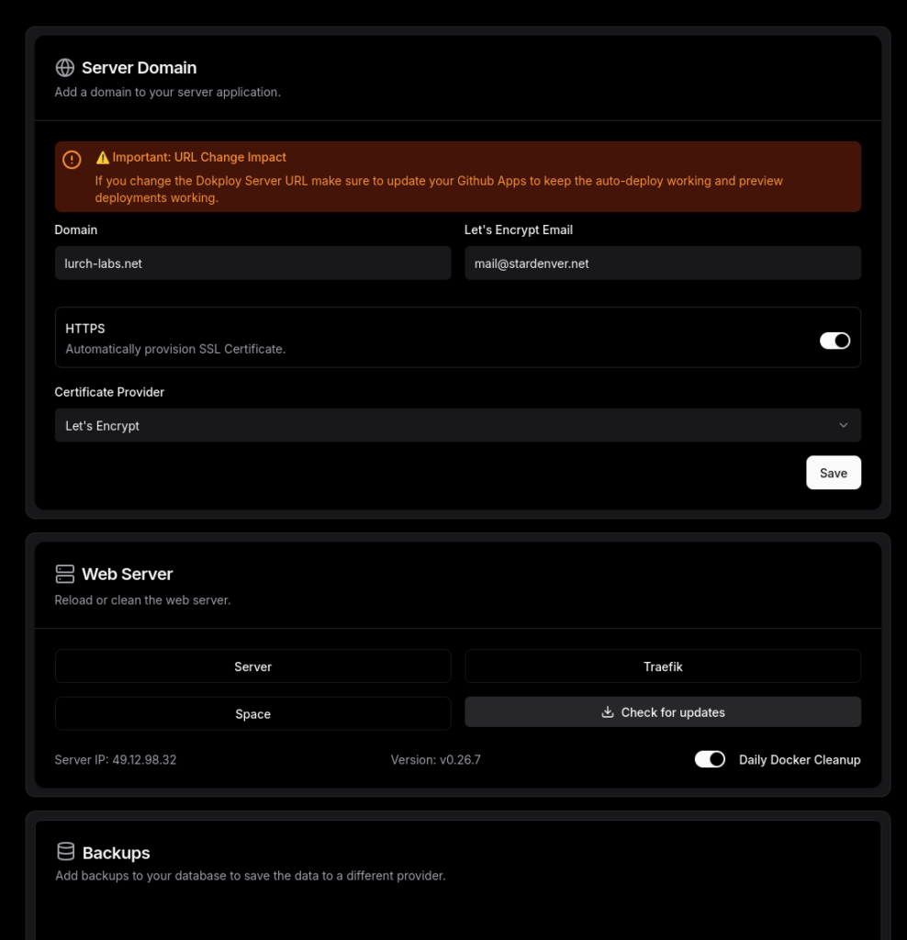Focus the Domain input field
Screen dimensions: 907x940
pyautogui.click(x=252, y=263)
